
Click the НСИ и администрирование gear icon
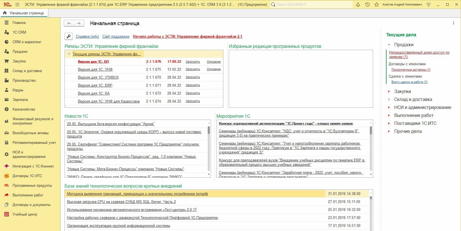pos(7,154)
